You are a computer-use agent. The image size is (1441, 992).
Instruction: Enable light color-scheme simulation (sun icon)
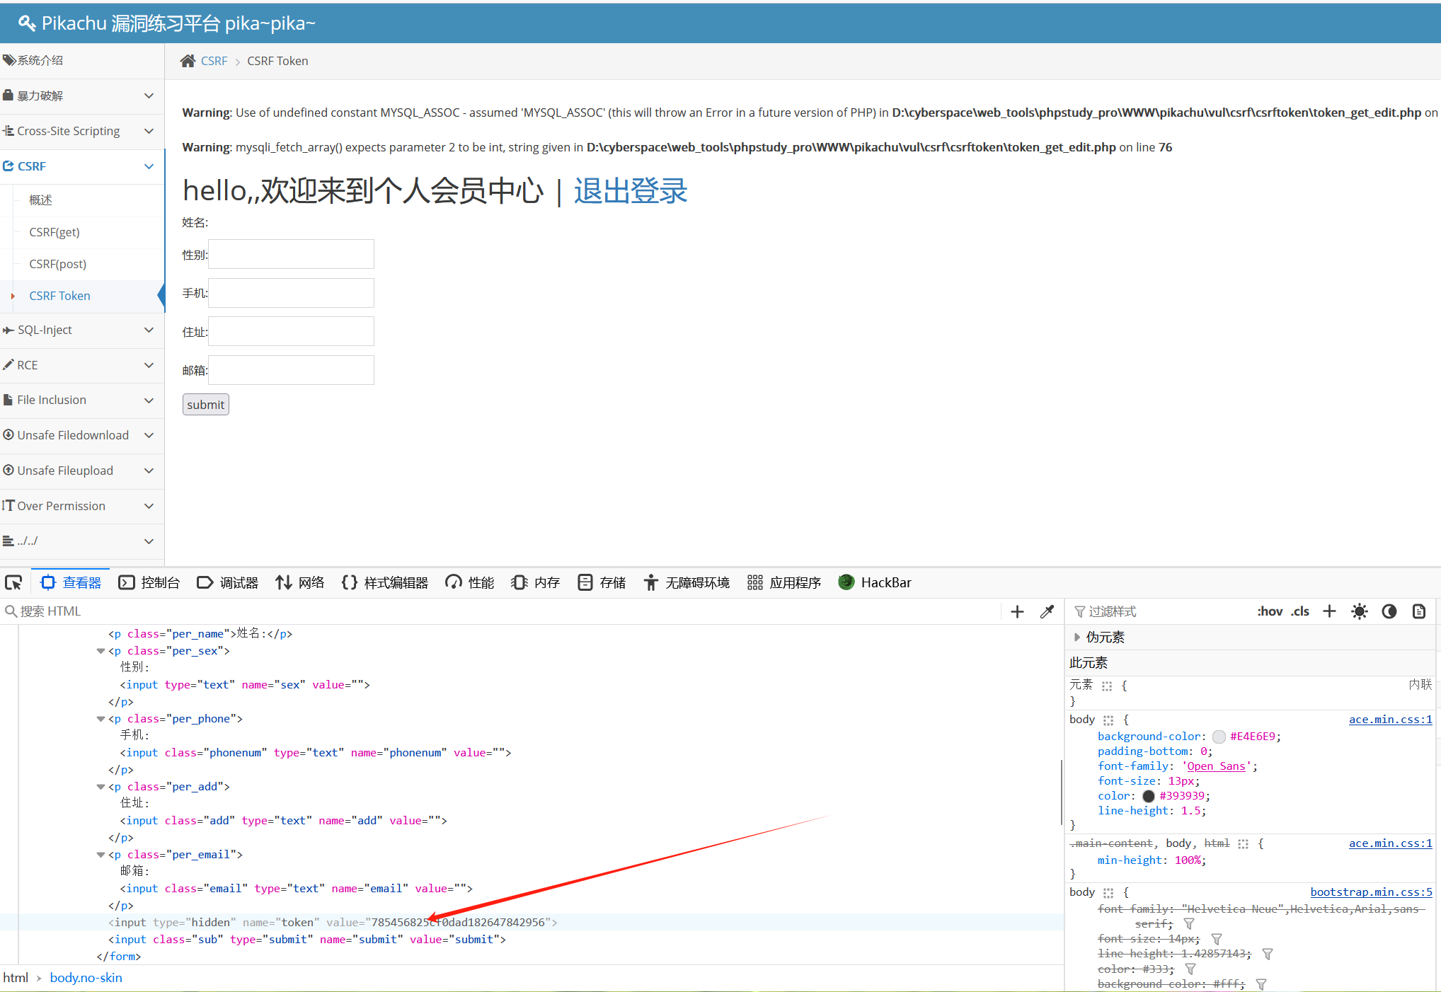(1359, 611)
